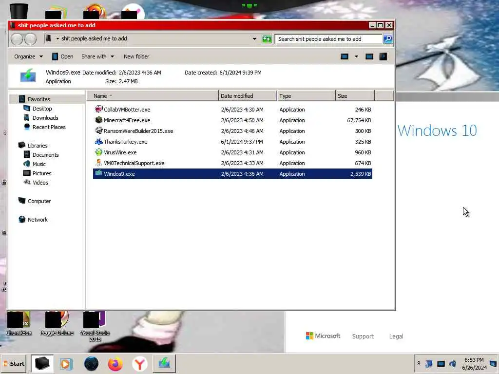Click Minecraft4Free.exe file icon

coord(98,120)
